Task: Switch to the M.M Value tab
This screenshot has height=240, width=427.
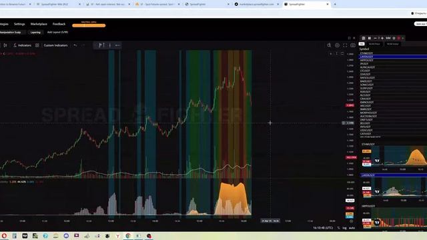Action: pos(393,44)
